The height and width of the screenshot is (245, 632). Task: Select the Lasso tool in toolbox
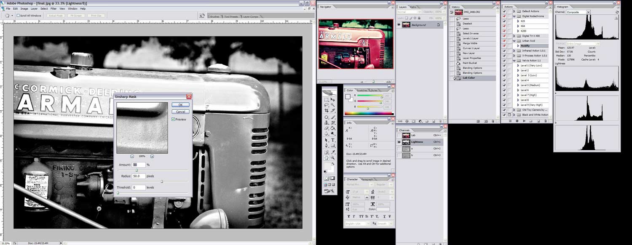pos(327,105)
